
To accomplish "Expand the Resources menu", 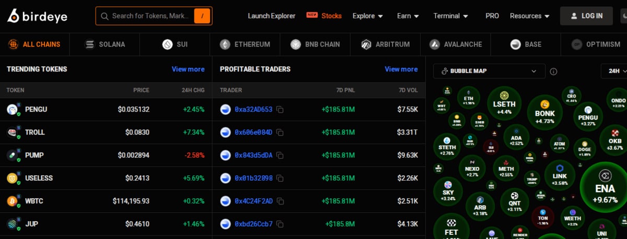I will coord(530,16).
